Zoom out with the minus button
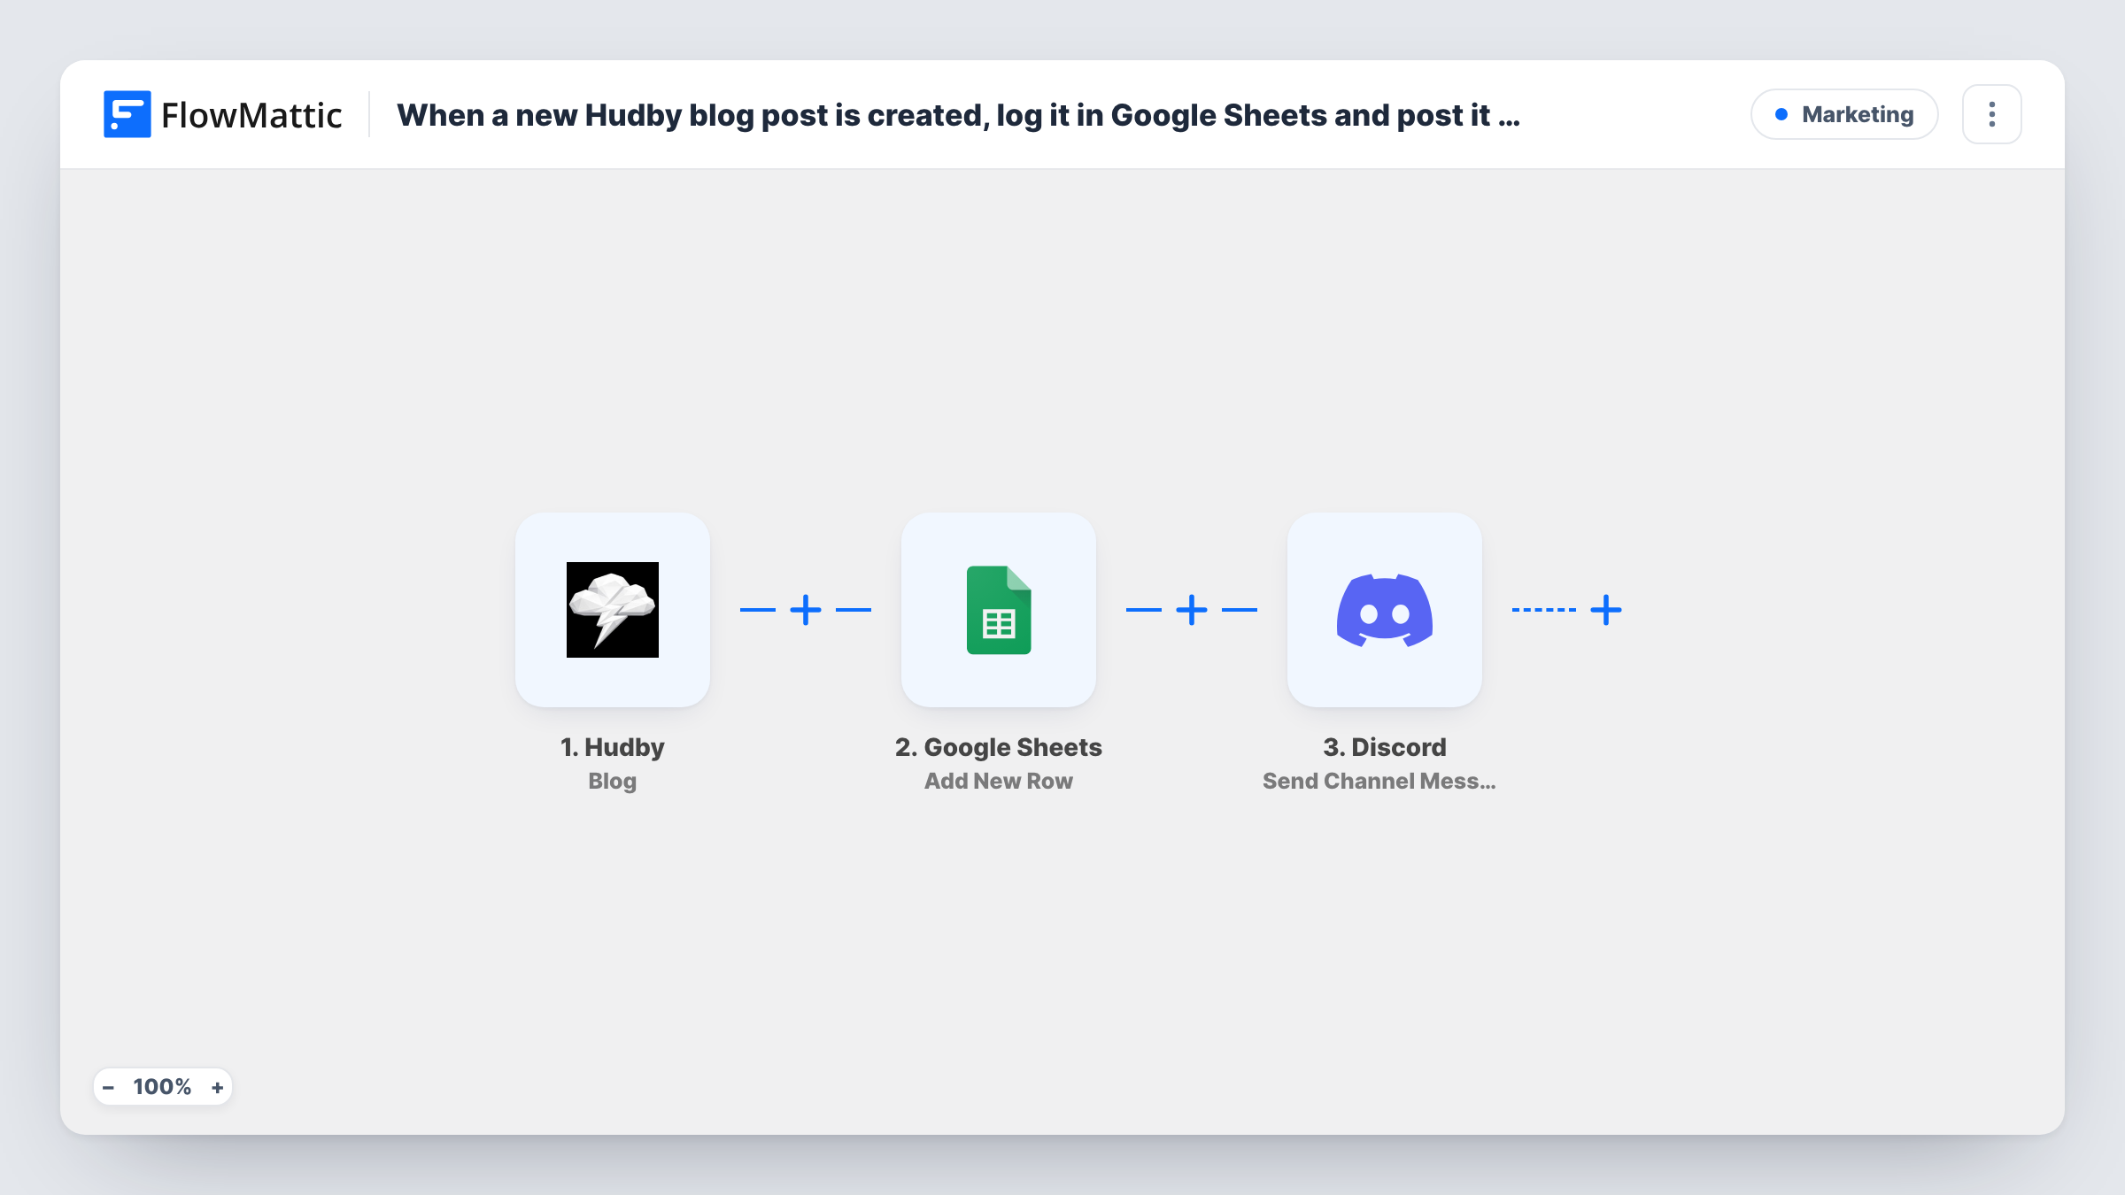The image size is (2125, 1195). [109, 1087]
